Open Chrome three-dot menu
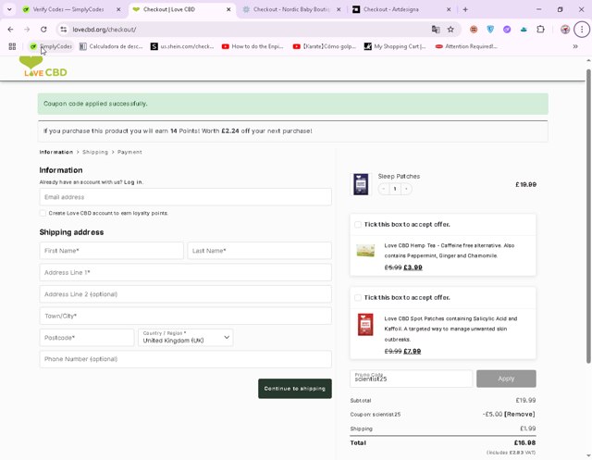The height and width of the screenshot is (460, 592). click(x=582, y=29)
